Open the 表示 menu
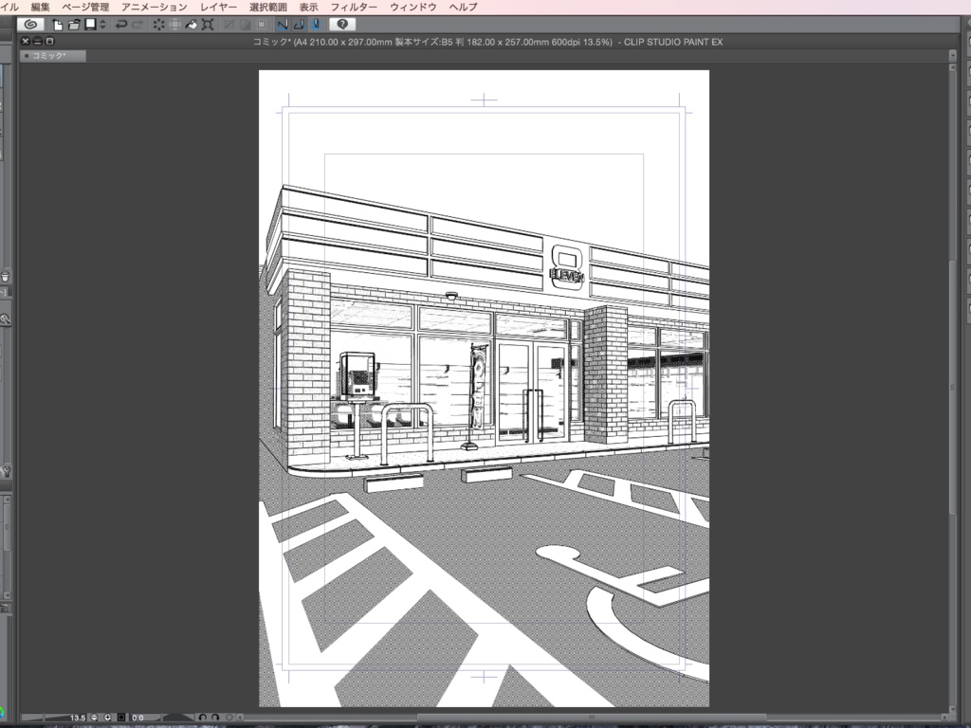The height and width of the screenshot is (728, 971). point(308,7)
